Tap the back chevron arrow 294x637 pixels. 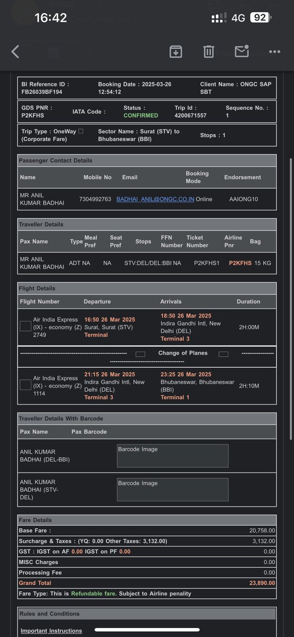15,51
